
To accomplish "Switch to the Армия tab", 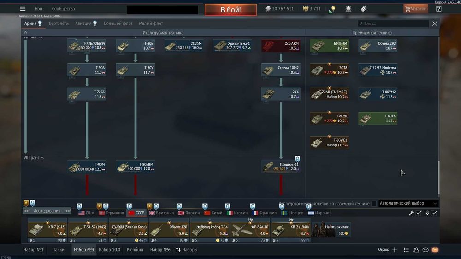I will (33, 23).
